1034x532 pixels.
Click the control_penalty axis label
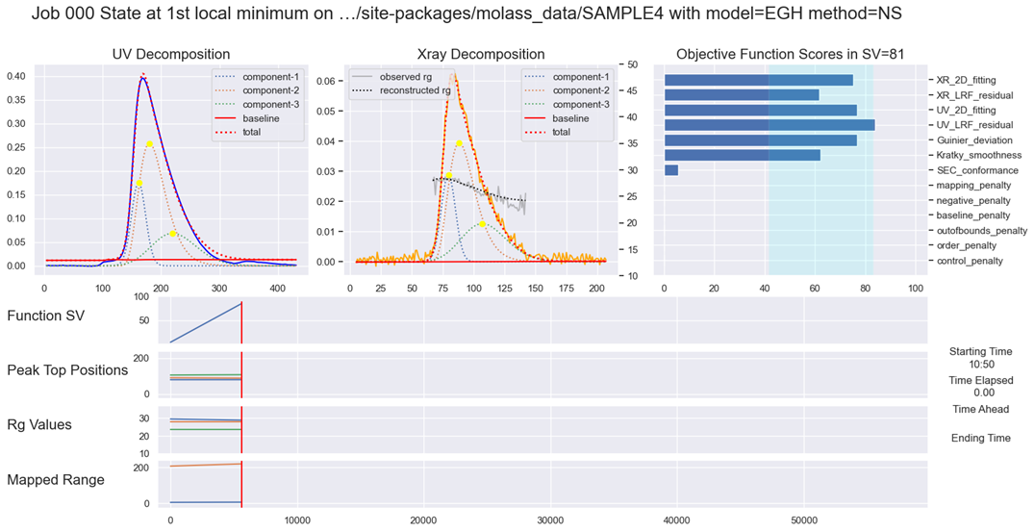tap(969, 261)
